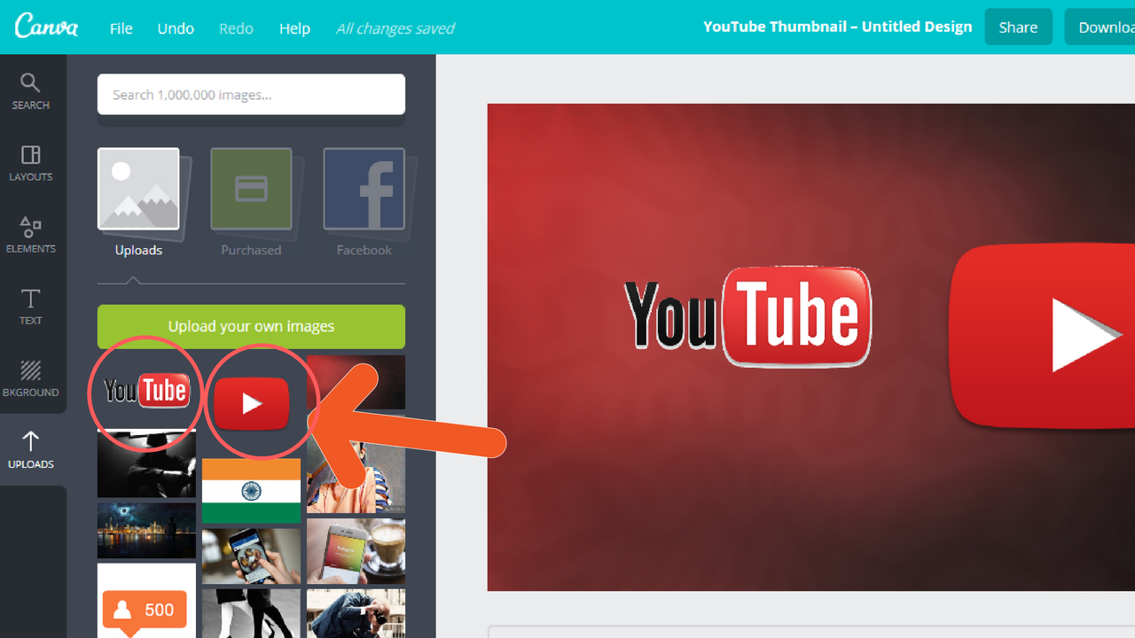Open the Bkground sidebar panel
The height and width of the screenshot is (638, 1135).
click(x=31, y=378)
